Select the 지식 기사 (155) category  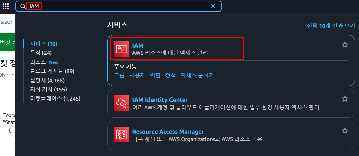[48, 89]
